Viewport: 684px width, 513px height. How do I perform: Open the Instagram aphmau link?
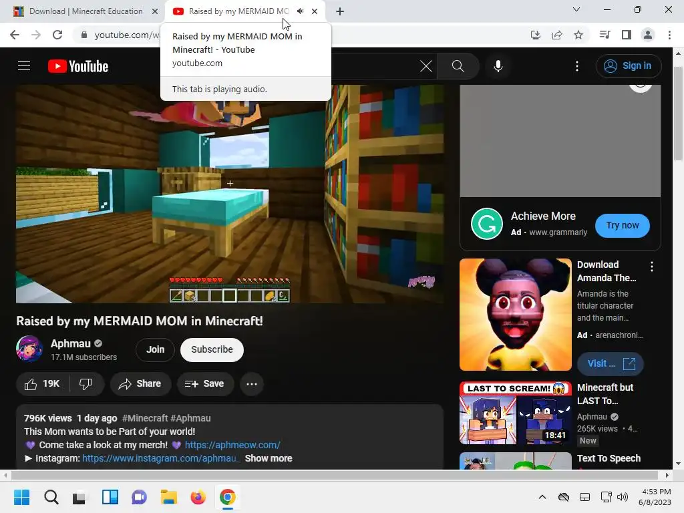tap(161, 458)
